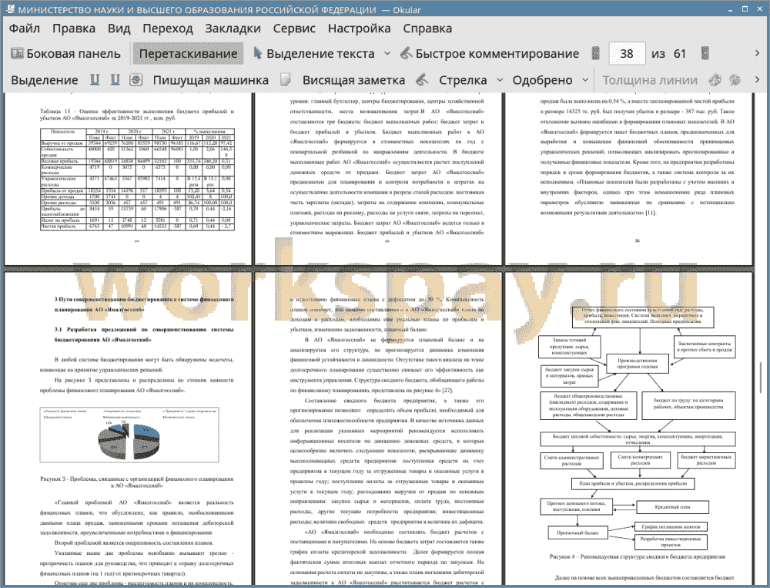Go to the next page icon

[705, 54]
